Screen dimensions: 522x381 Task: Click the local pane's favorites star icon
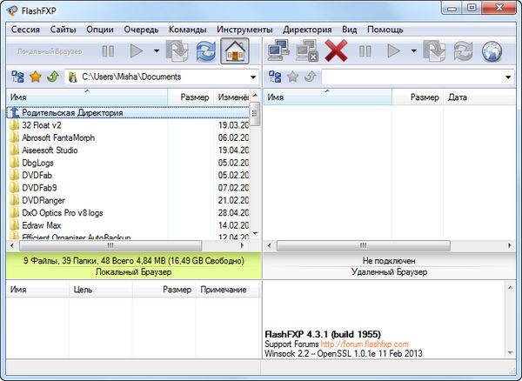pyautogui.click(x=35, y=77)
